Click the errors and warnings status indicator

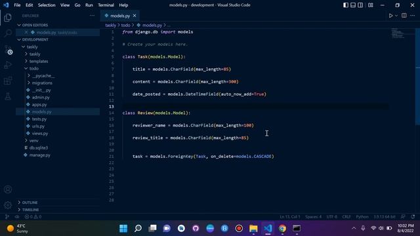point(33,217)
